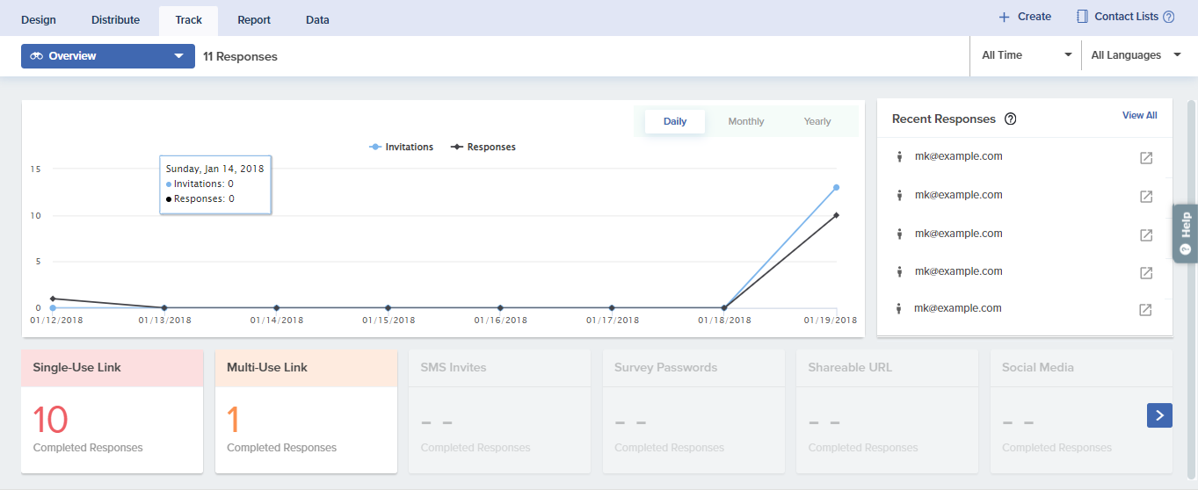Open third recent response external link icon
1198x490 pixels.
pyautogui.click(x=1146, y=235)
